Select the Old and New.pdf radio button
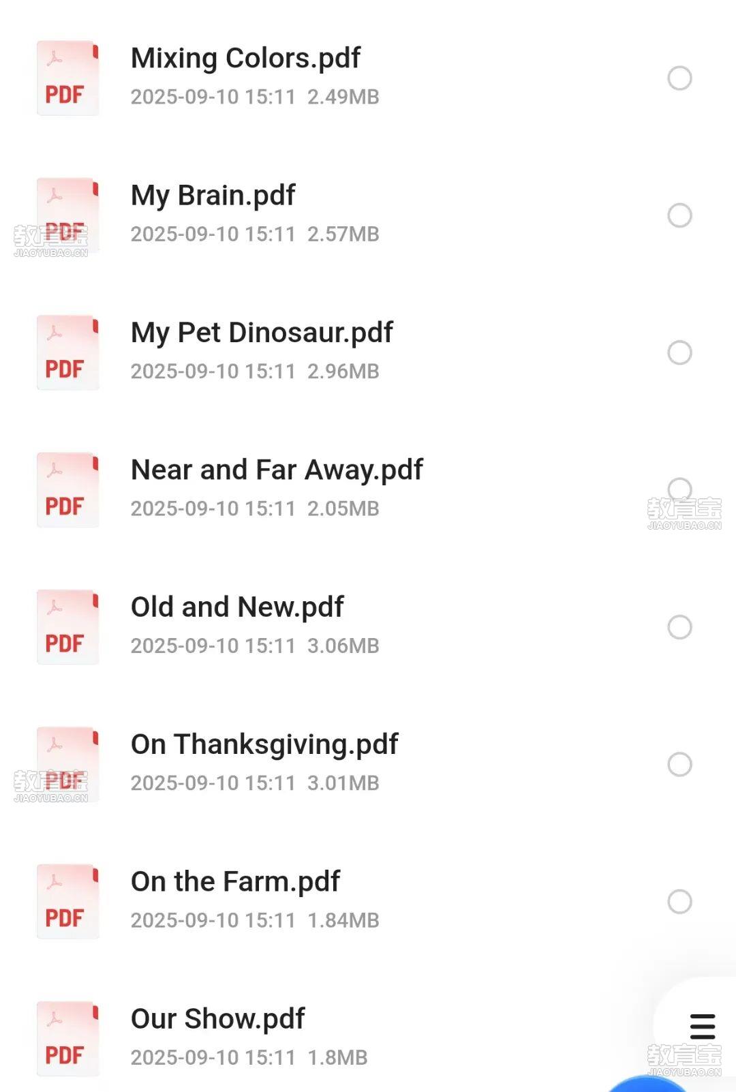Image resolution: width=736 pixels, height=1092 pixels. pos(679,627)
